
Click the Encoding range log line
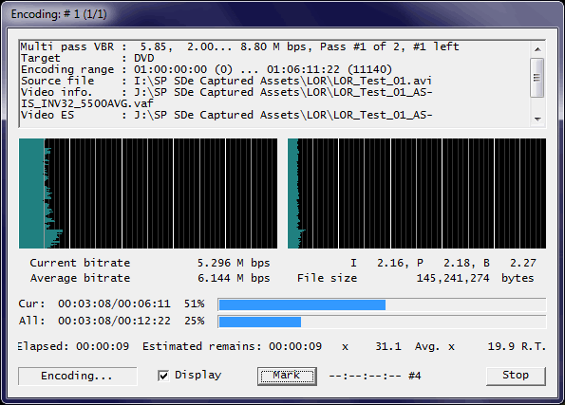(x=206, y=69)
